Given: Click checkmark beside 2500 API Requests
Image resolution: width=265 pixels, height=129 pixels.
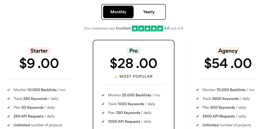Looking at the screenshot, I should tap(198, 116).
